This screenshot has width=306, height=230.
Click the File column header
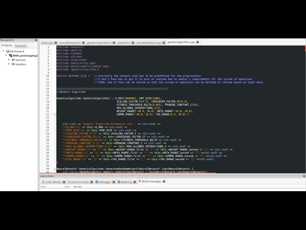point(43,187)
